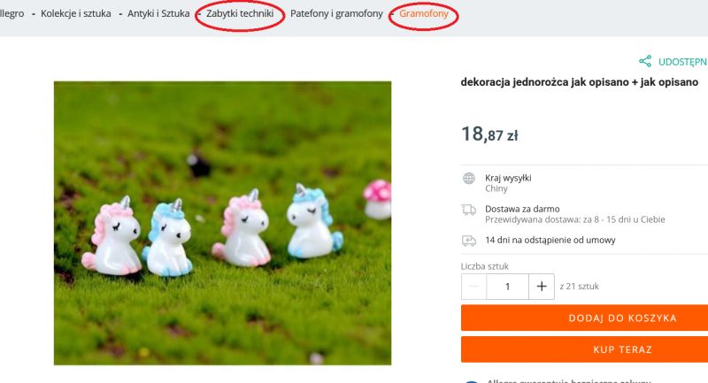Image resolution: width=708 pixels, height=383 pixels.
Task: Open the Antyki i Sztuka breadcrumb
Action: tap(158, 13)
